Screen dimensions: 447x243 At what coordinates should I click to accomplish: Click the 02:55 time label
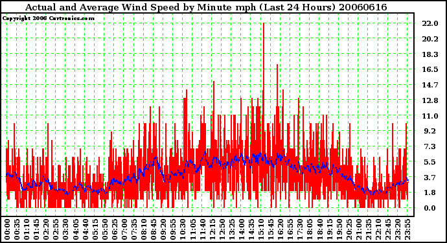56,229
